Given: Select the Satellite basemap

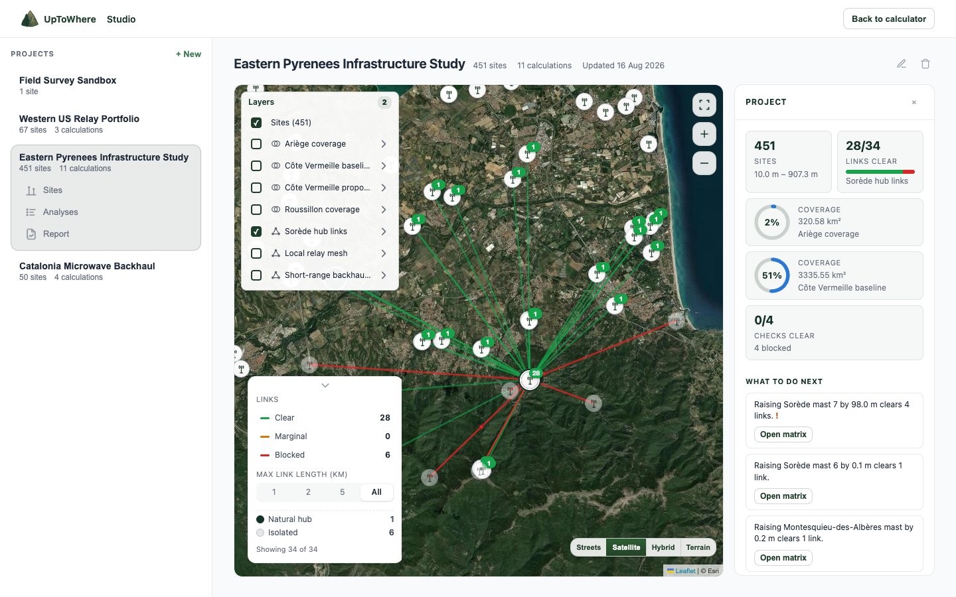Looking at the screenshot, I should click(x=626, y=547).
